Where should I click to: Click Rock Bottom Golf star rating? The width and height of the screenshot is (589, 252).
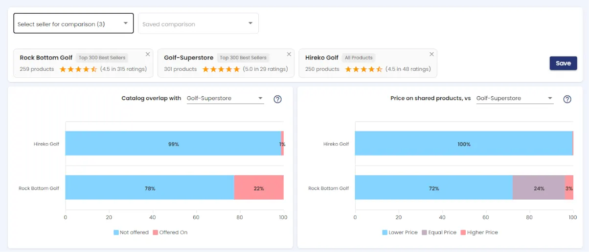point(78,69)
